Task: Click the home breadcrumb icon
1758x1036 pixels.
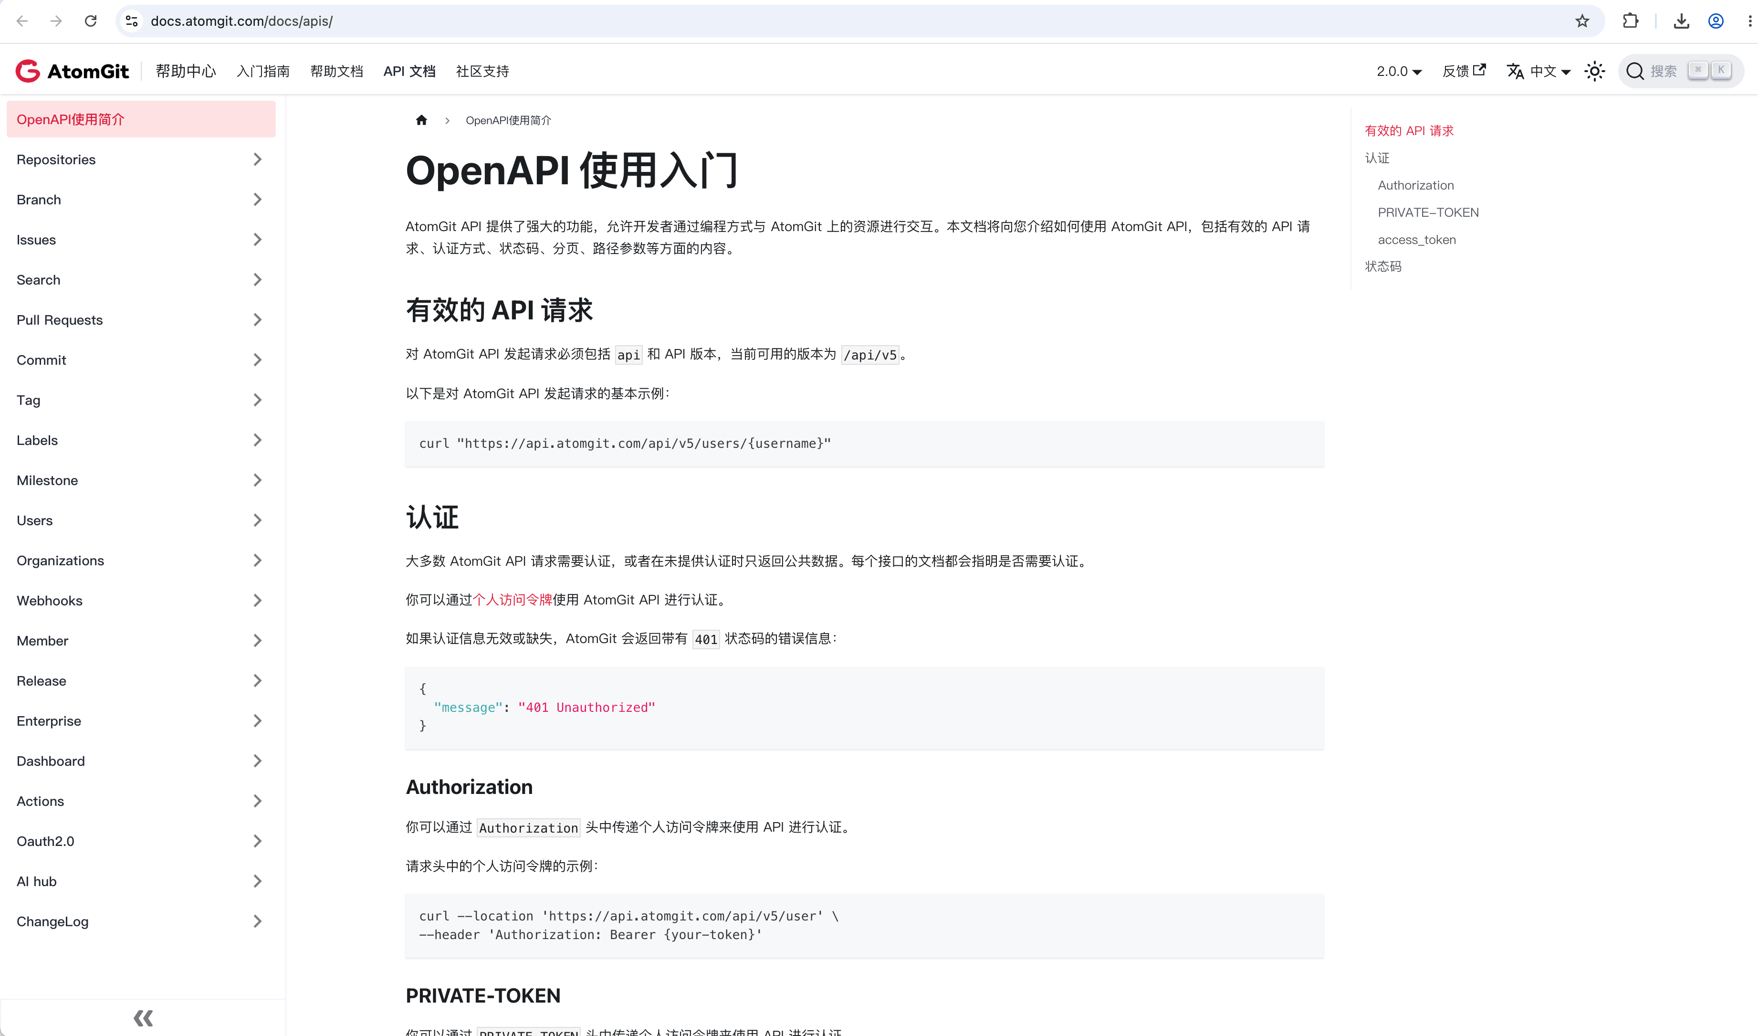Action: click(x=421, y=120)
